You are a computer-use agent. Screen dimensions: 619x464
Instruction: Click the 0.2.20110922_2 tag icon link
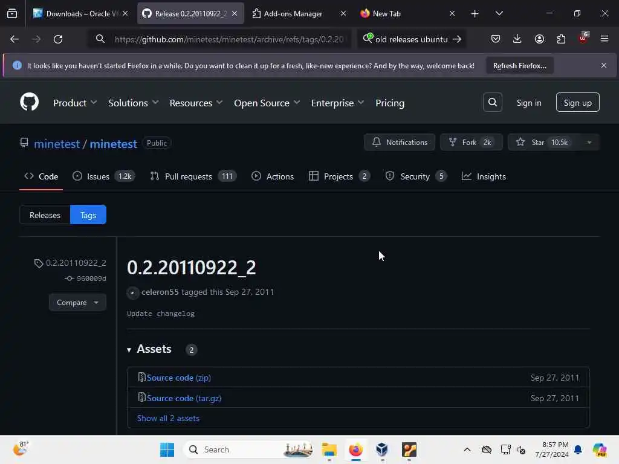coord(70,263)
